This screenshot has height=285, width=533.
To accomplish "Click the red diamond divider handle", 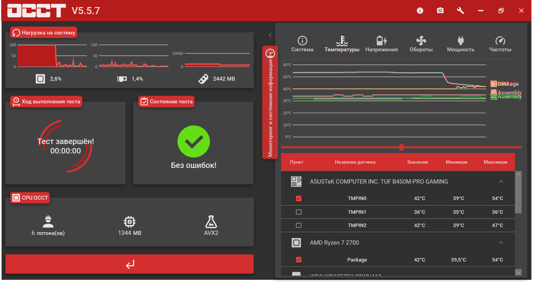I will (x=401, y=147).
